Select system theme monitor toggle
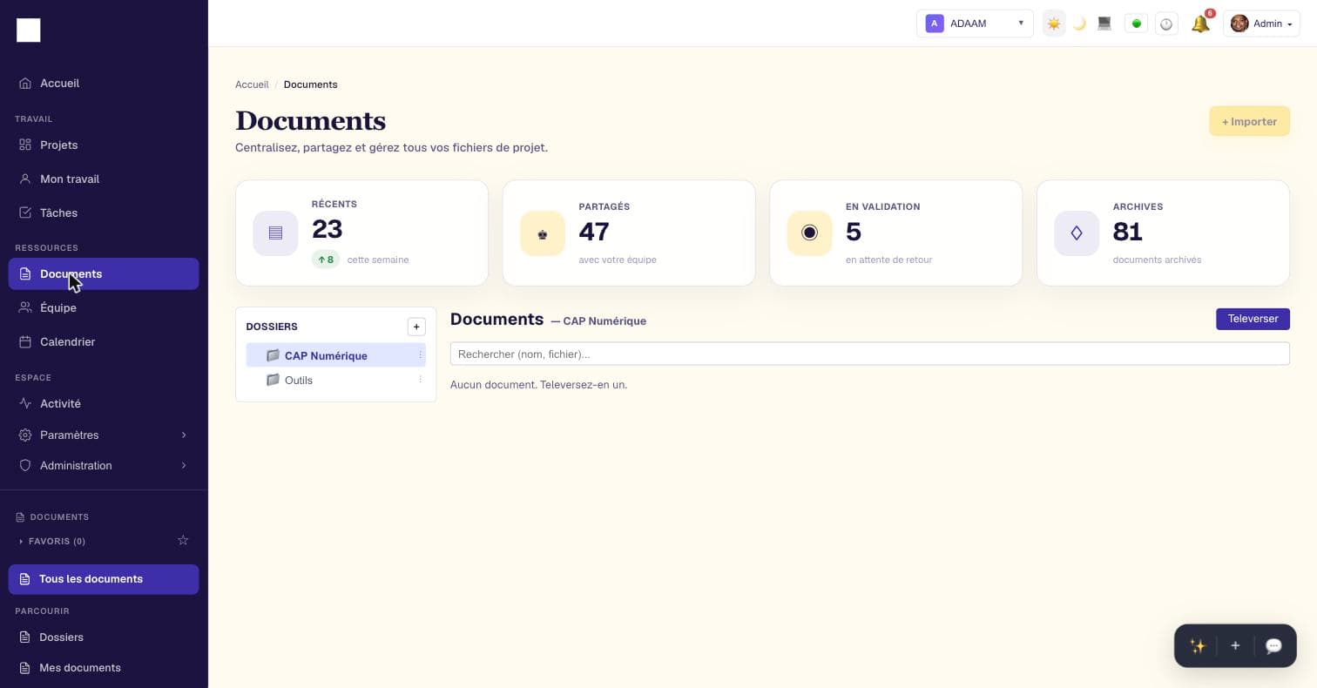This screenshot has height=688, width=1317. pyautogui.click(x=1104, y=24)
